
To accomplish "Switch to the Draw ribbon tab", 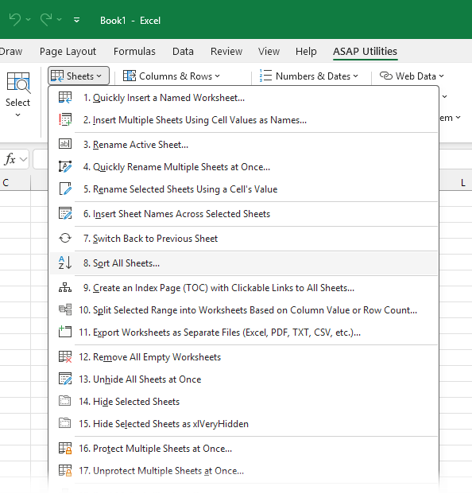I will 11,52.
